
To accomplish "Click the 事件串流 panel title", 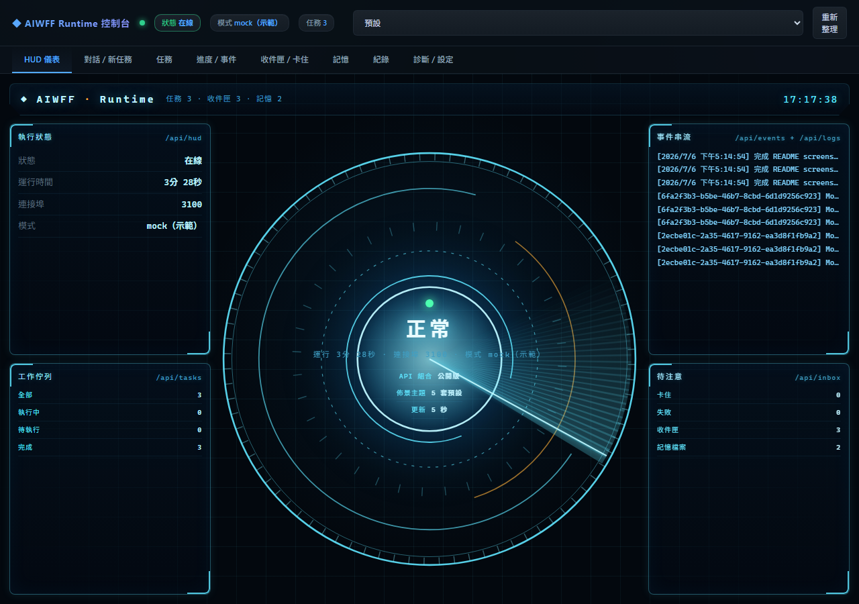I will coord(674,137).
